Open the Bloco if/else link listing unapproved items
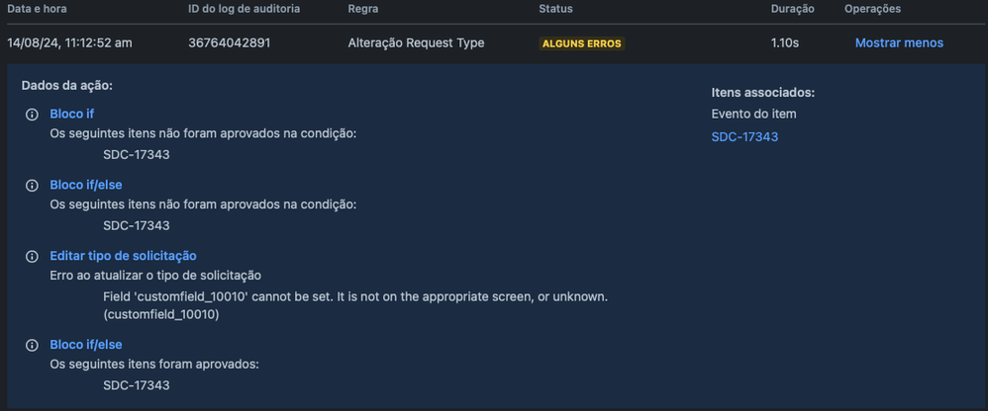 (x=86, y=185)
